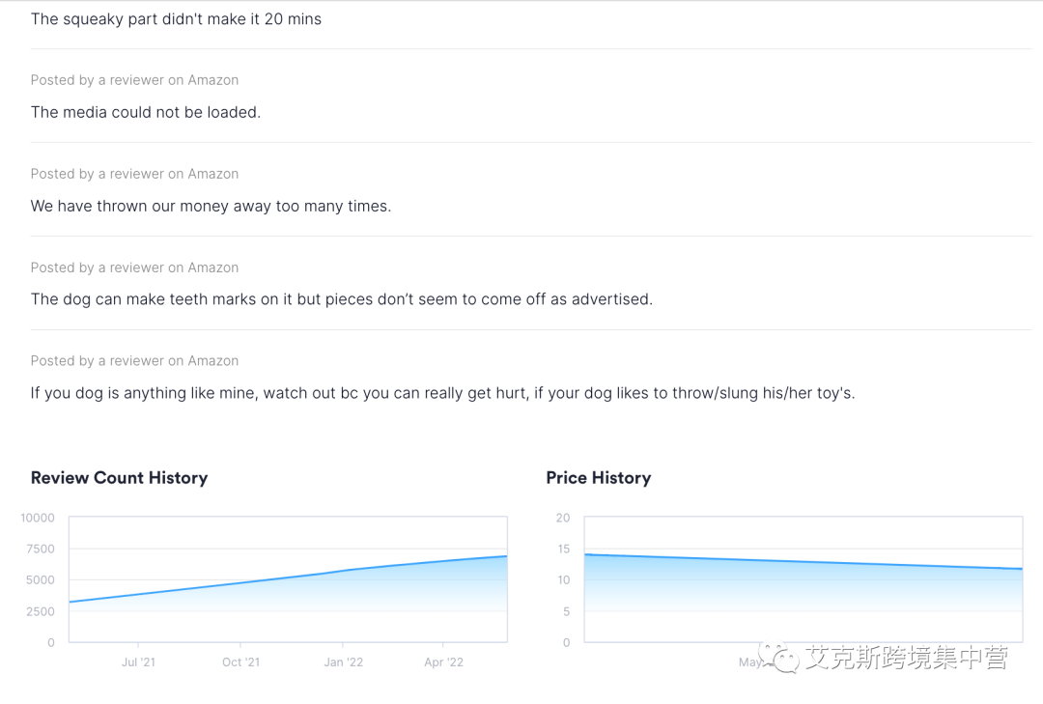Click the WeChat logo in the watermark
1043x704 pixels.
(778, 658)
